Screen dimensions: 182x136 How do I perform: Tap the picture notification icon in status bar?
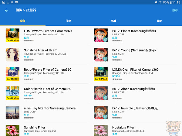[4, 2]
